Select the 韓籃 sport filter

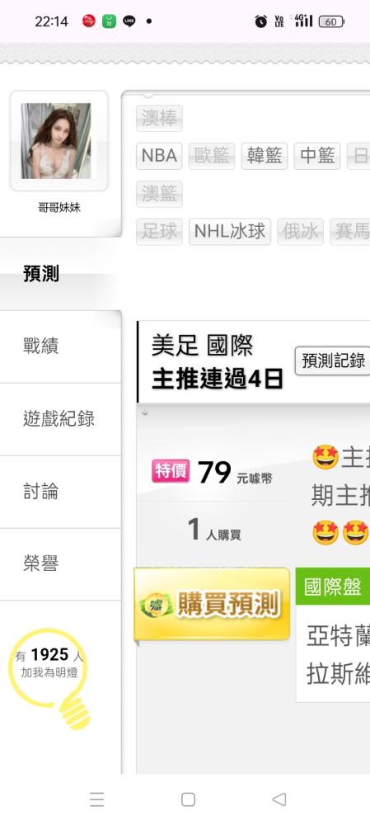pyautogui.click(x=265, y=156)
